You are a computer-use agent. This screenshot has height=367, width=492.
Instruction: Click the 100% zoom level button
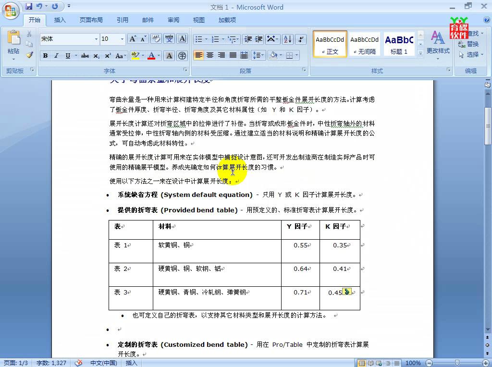click(x=413, y=363)
